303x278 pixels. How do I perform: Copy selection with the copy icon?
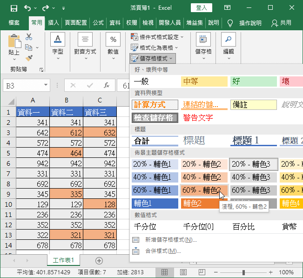[29, 47]
